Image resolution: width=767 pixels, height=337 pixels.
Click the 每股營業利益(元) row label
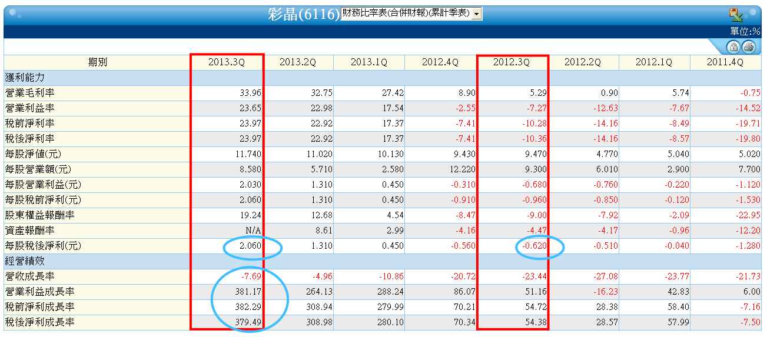pyautogui.click(x=43, y=184)
